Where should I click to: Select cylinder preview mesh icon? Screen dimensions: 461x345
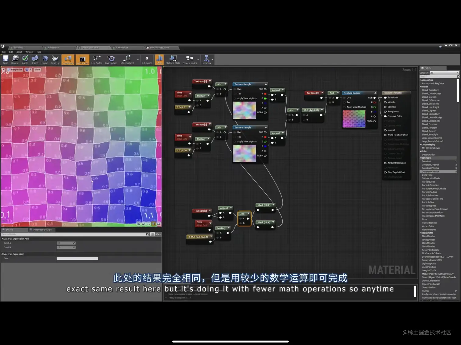coord(139,224)
